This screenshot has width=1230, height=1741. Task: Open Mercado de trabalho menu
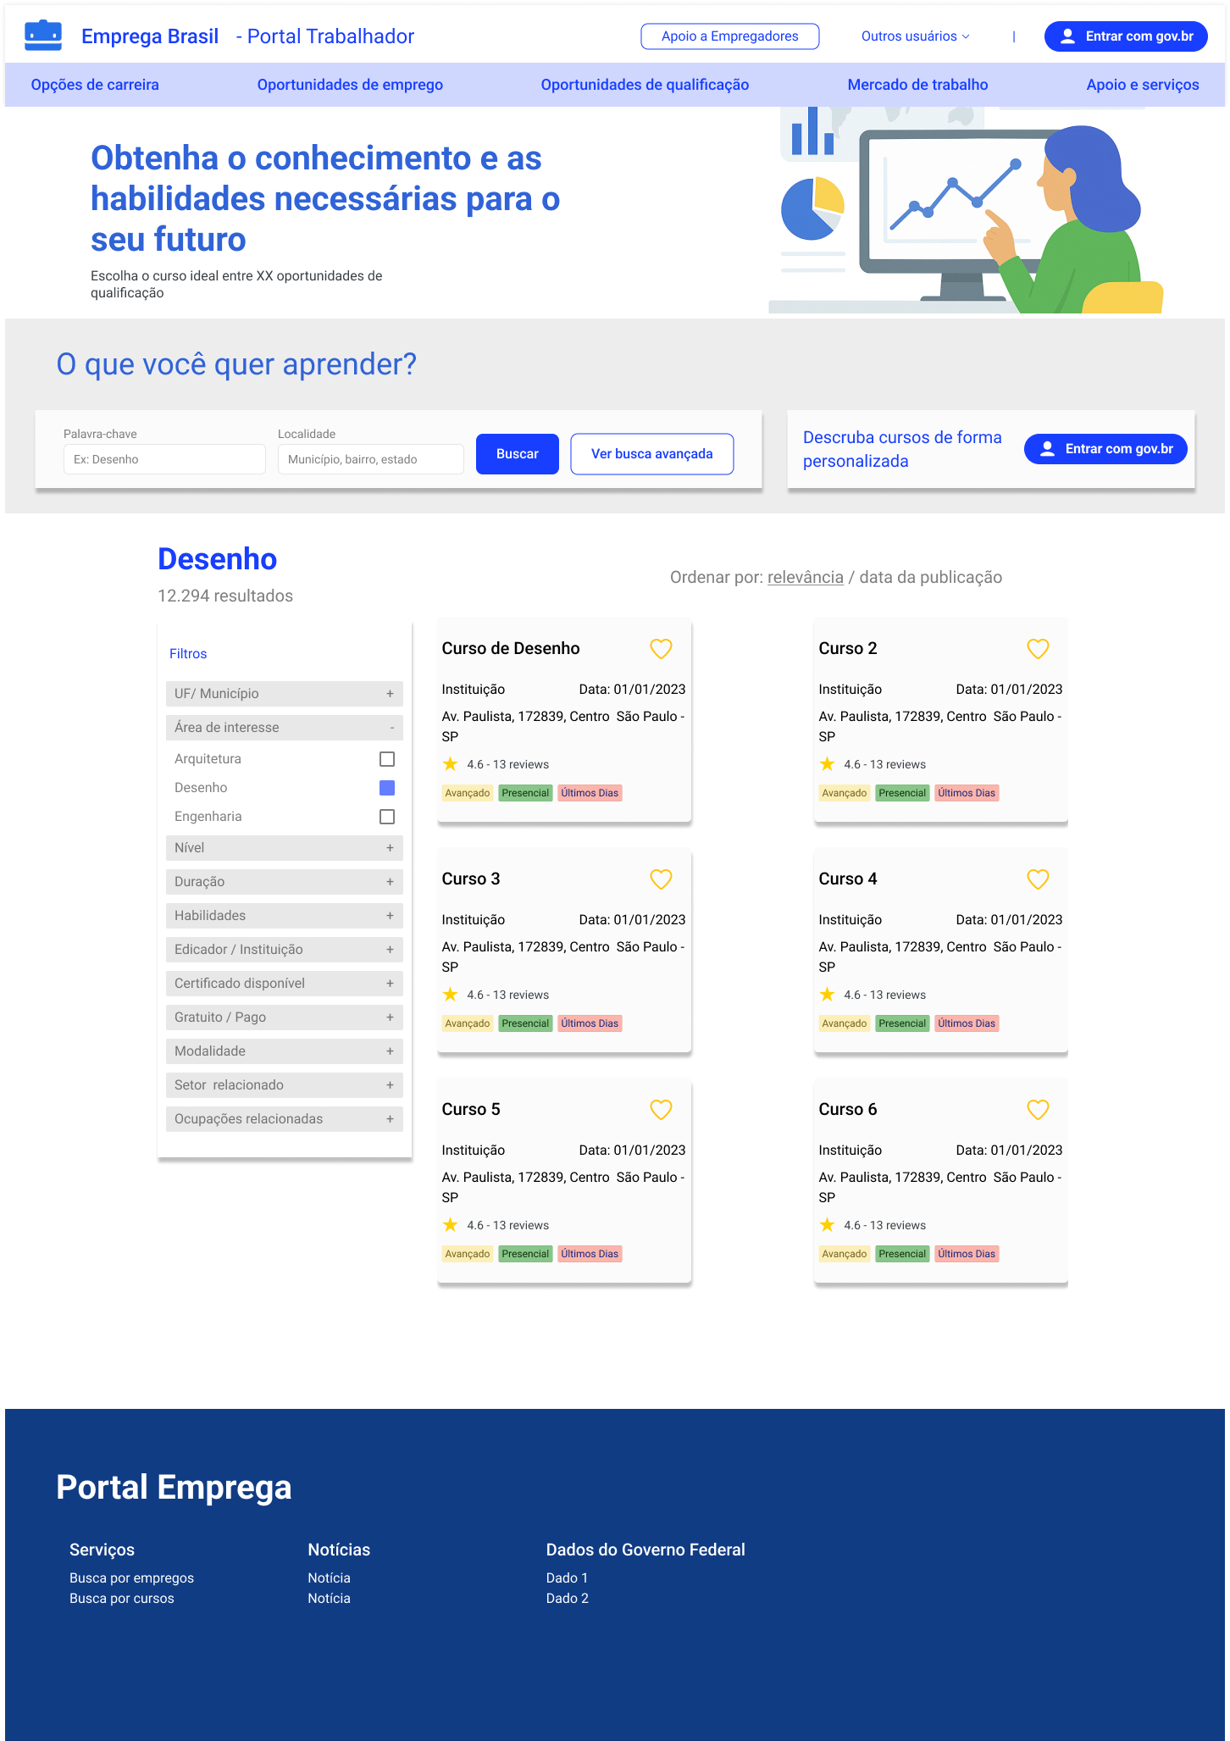(x=917, y=85)
